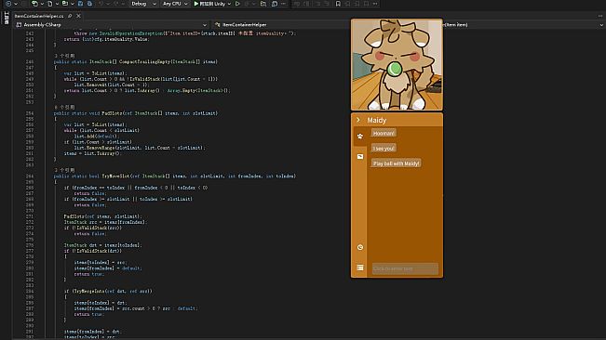
Task: Collapse the Maidy panel with chevron
Action: 358,120
